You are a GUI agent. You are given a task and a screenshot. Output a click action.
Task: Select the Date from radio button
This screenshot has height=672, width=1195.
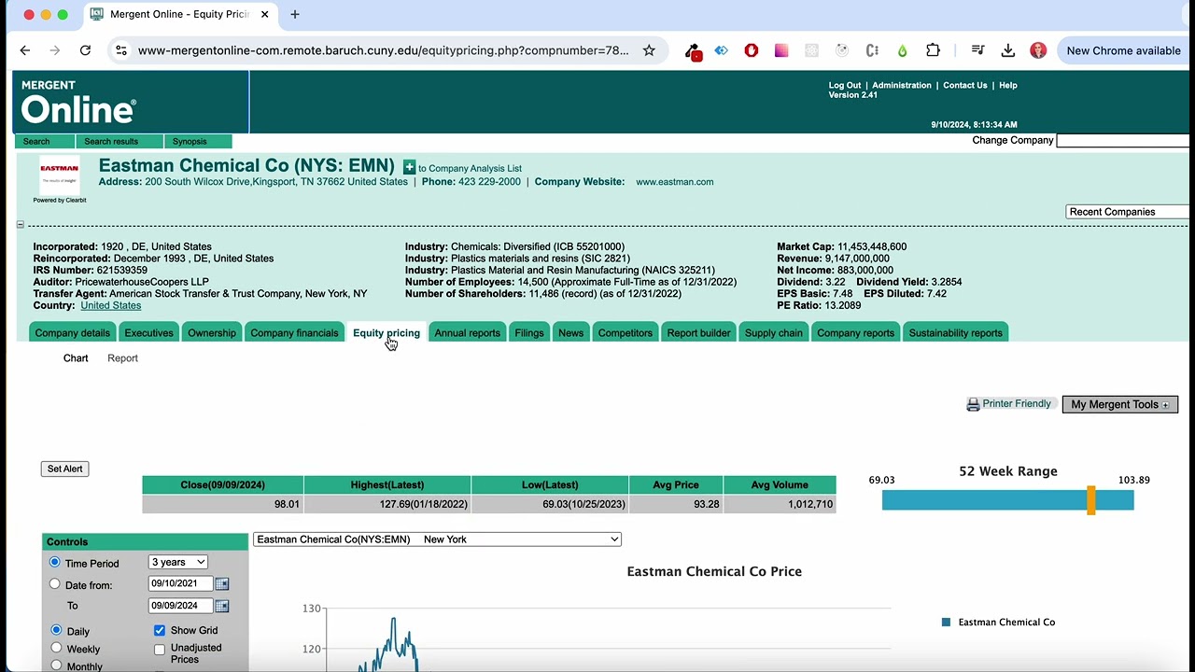54,584
